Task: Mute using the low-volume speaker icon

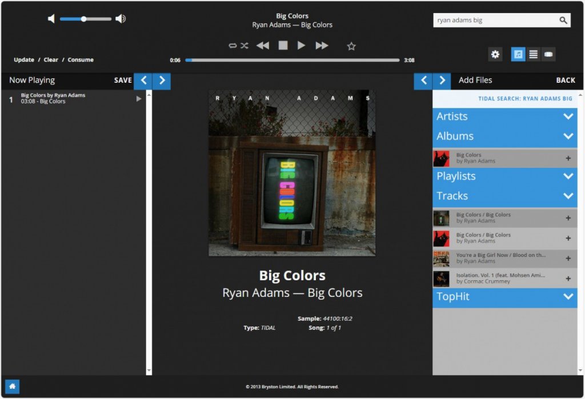Action: (51, 19)
